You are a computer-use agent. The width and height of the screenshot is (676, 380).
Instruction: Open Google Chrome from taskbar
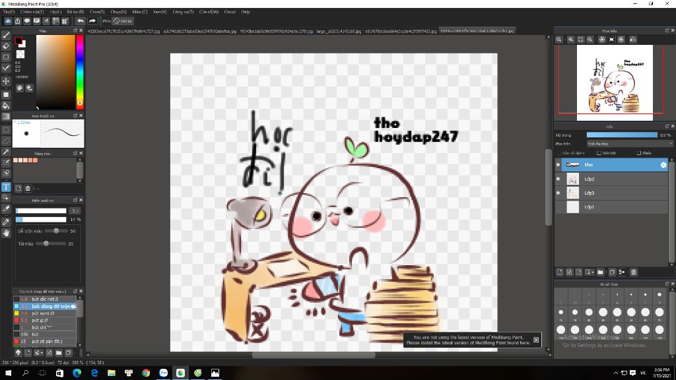[146, 373]
